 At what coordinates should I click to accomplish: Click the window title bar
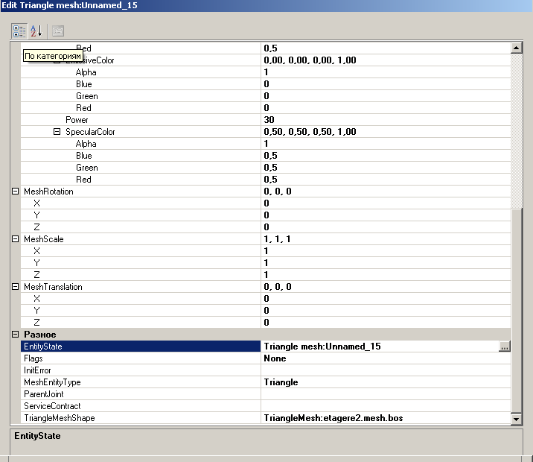[x=266, y=6]
